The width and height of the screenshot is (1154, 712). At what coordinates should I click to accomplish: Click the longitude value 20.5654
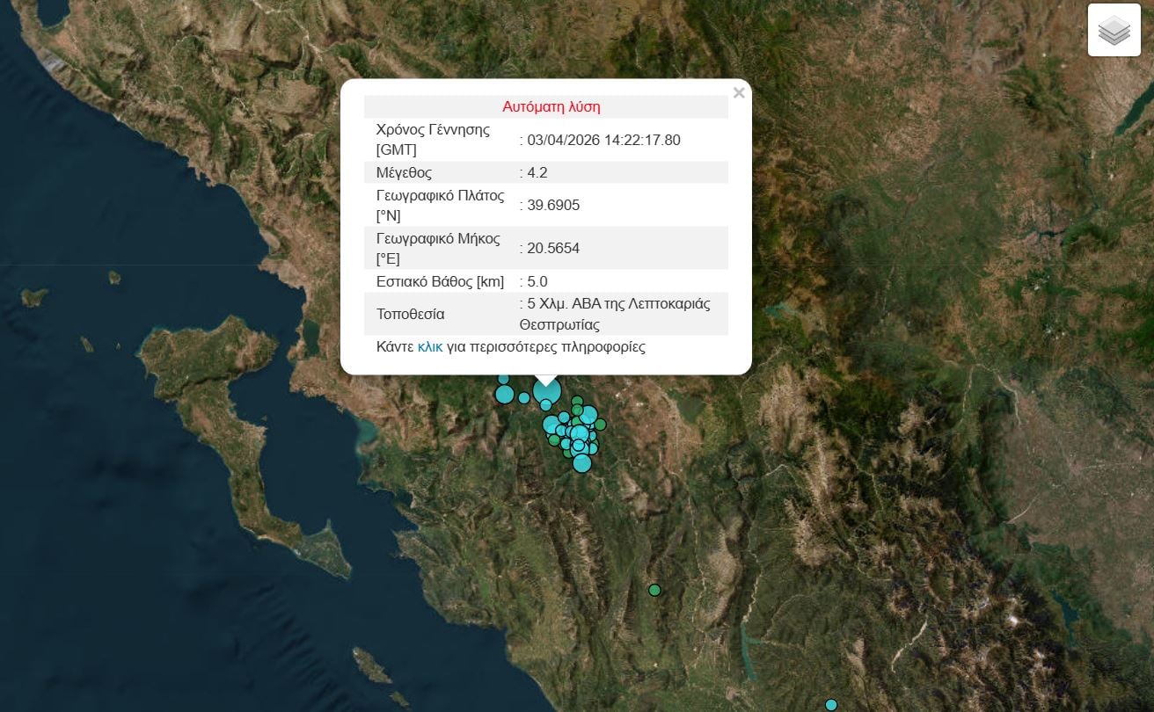click(553, 248)
